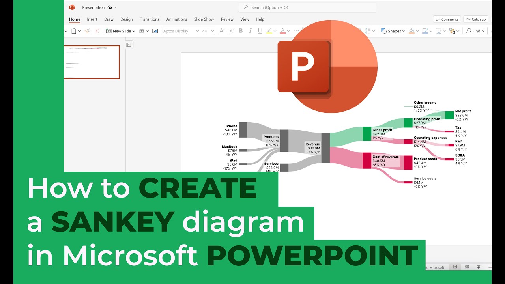Viewport: 505px width, 284px height.
Task: Apply the yellow text highlight color
Action: pyautogui.click(x=269, y=31)
